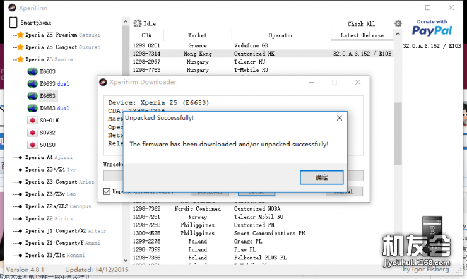467x279 pixels.
Task: Click the XperiFirm title bar app icon
Action: pyautogui.click(x=12, y=8)
